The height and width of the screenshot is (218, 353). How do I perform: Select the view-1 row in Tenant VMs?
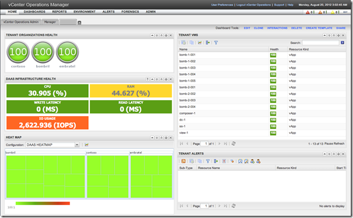(x=262, y=133)
